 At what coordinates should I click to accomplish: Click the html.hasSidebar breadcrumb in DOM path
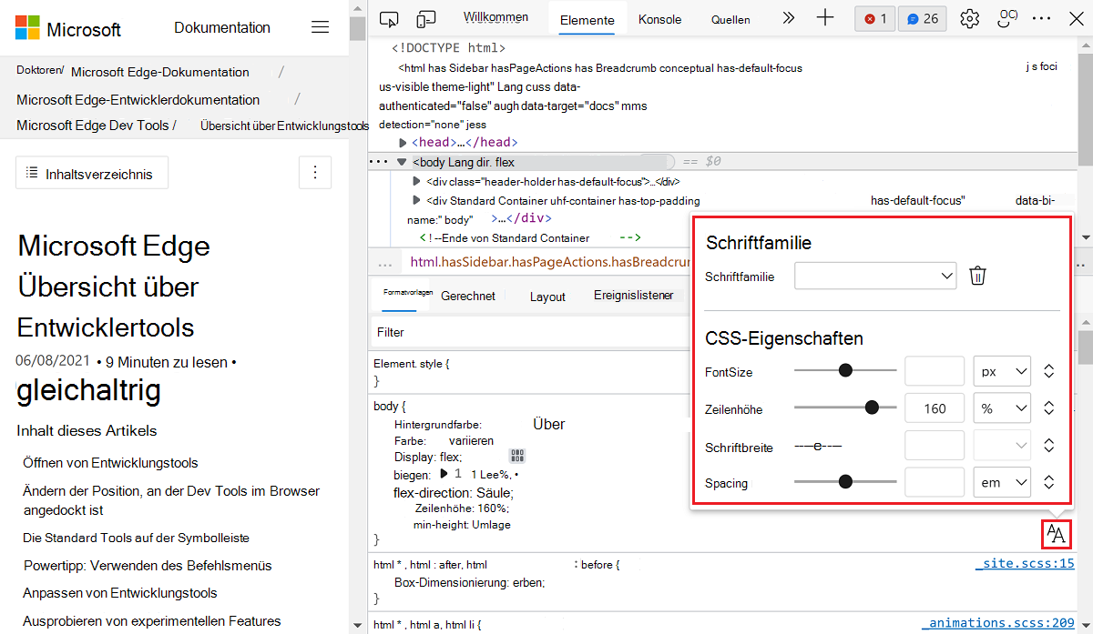[549, 262]
